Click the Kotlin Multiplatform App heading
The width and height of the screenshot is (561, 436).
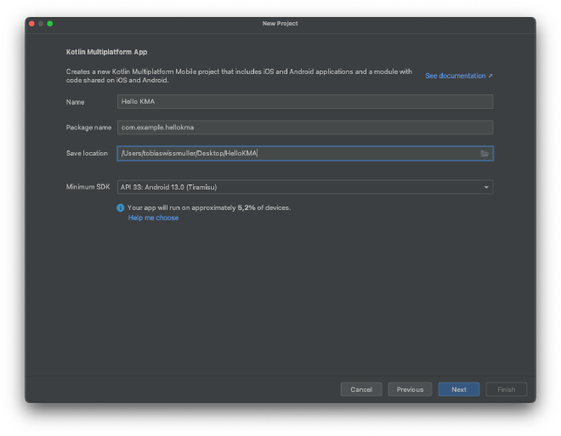click(x=106, y=53)
